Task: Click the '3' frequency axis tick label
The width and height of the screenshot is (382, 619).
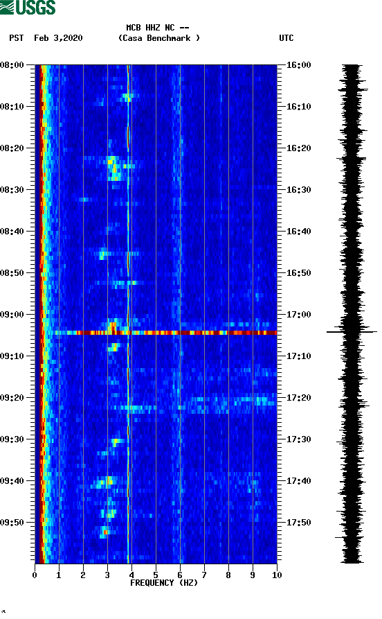Action: [x=107, y=575]
